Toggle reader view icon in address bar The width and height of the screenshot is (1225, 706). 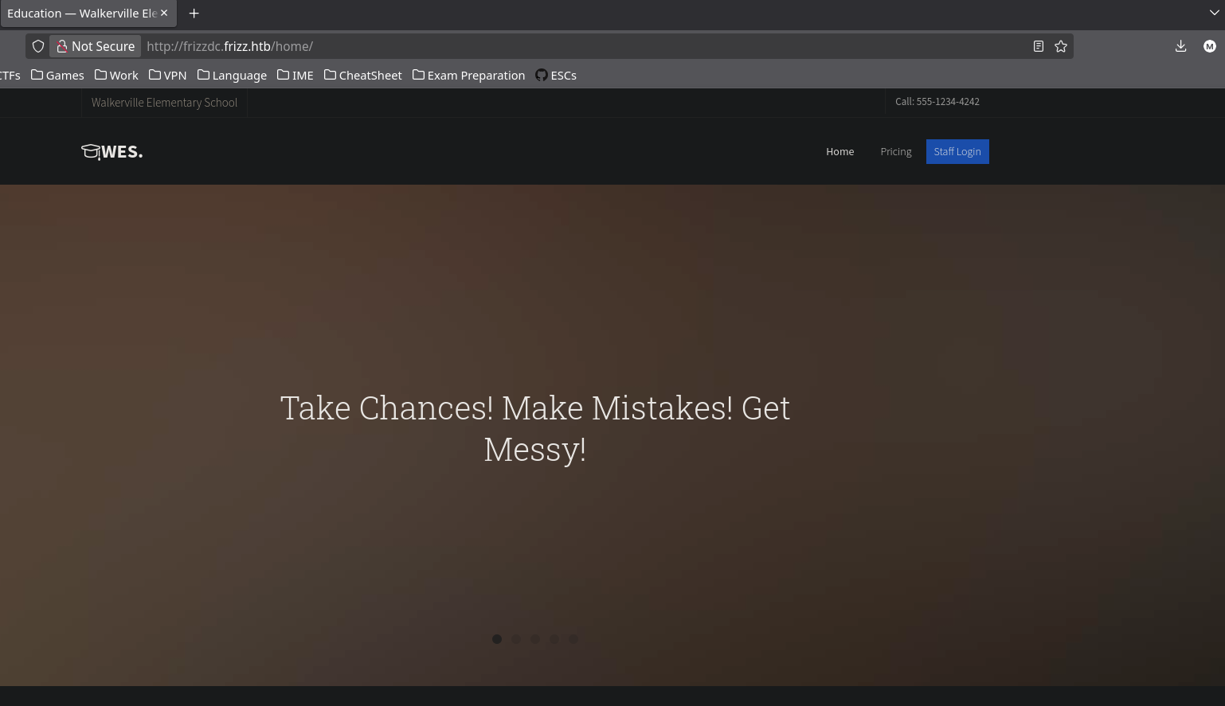tap(1038, 46)
